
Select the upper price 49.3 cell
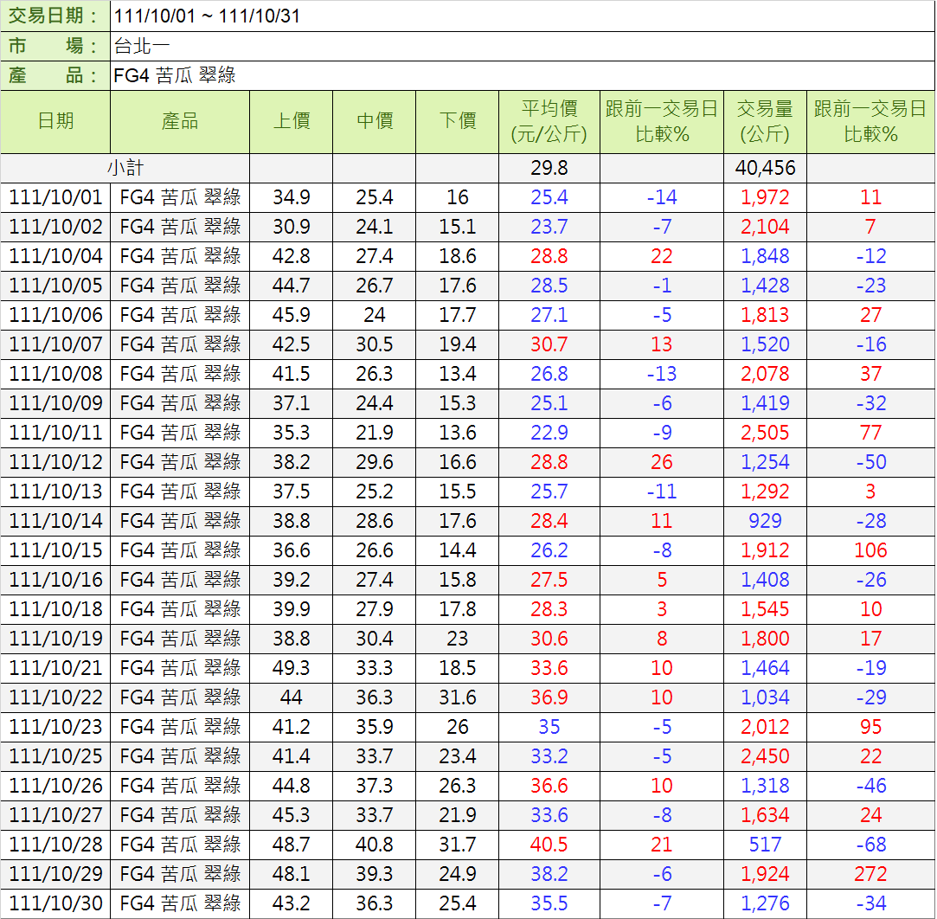pos(292,668)
